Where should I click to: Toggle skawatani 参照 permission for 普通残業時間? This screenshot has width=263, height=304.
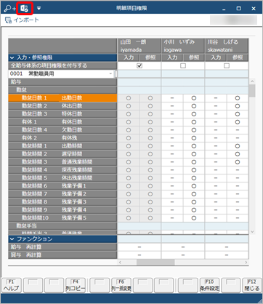(x=238, y=162)
